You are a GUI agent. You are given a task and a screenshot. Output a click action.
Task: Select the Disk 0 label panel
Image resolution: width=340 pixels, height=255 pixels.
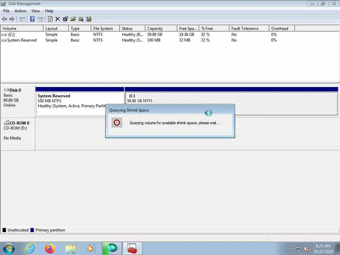pos(18,101)
